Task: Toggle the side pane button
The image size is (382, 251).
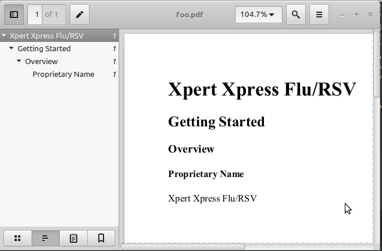Action: click(14, 15)
